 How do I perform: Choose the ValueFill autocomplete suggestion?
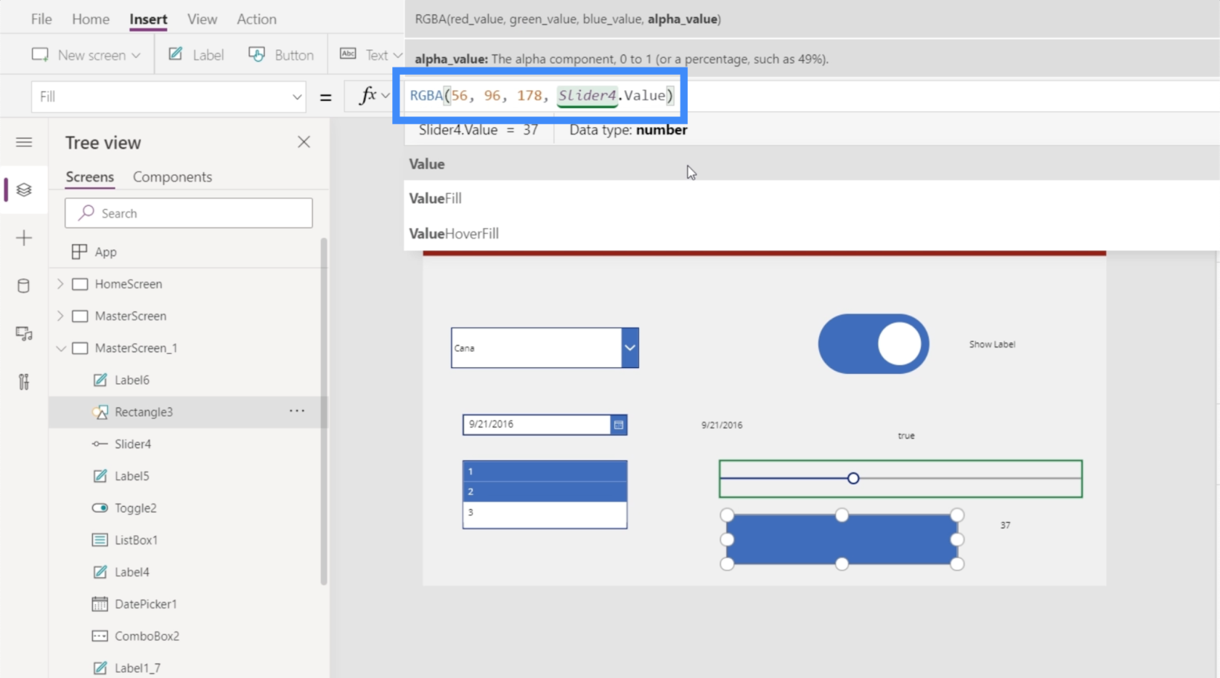(811, 198)
